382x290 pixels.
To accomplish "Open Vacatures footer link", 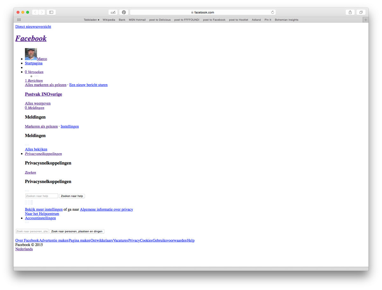I will [121, 241].
